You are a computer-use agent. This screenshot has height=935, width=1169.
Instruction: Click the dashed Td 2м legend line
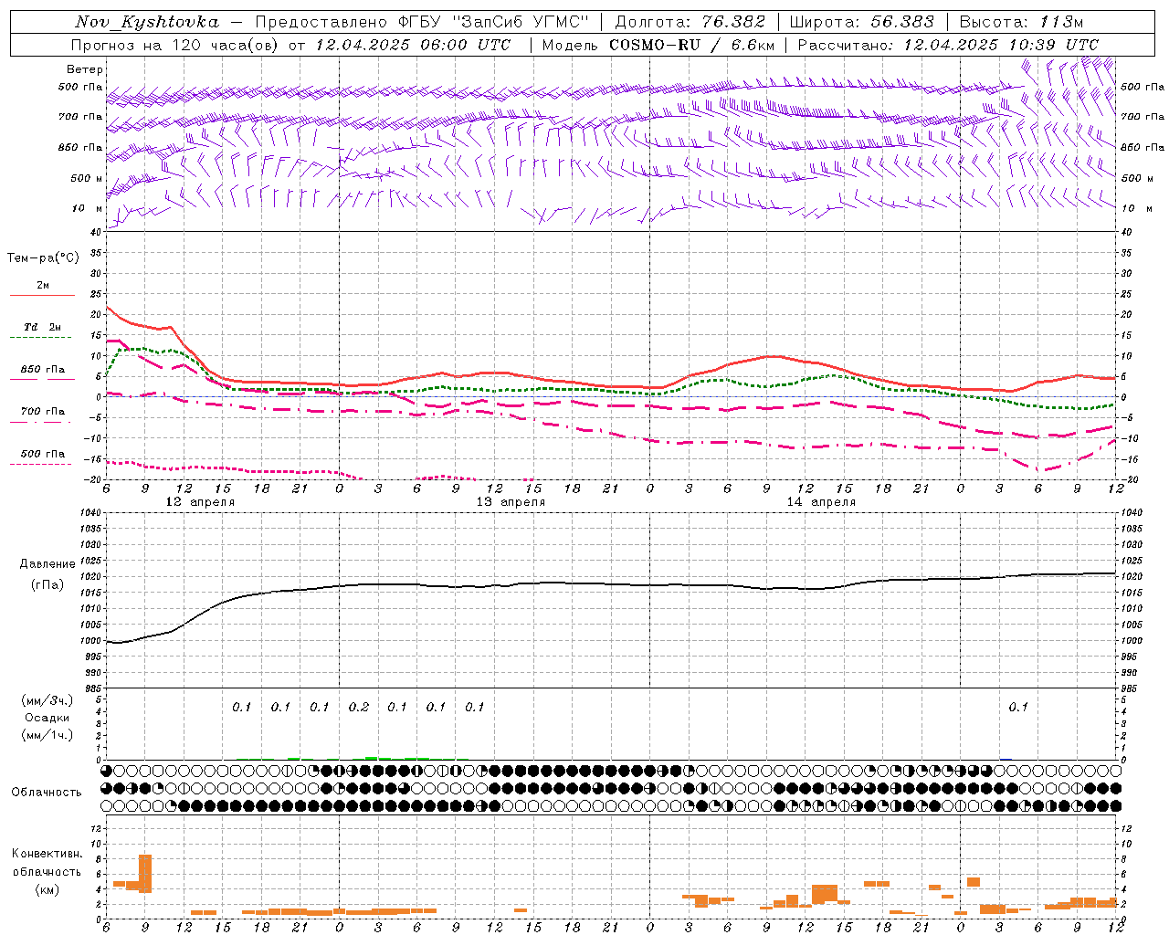pyautogui.click(x=42, y=337)
